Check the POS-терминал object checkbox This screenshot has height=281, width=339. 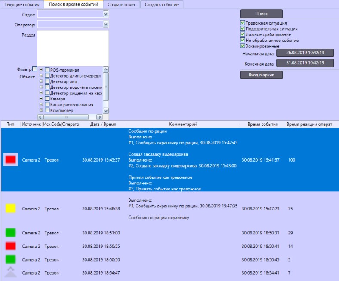coord(47,70)
